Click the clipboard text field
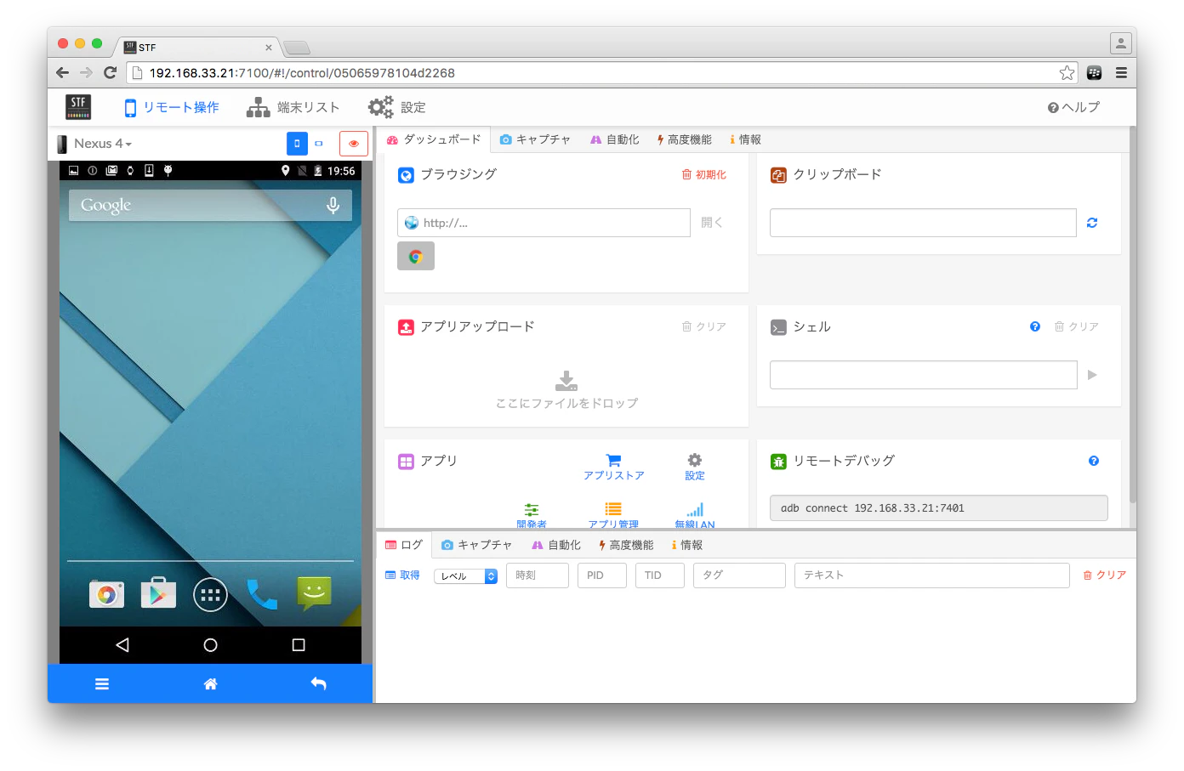The image size is (1184, 771). (x=923, y=223)
